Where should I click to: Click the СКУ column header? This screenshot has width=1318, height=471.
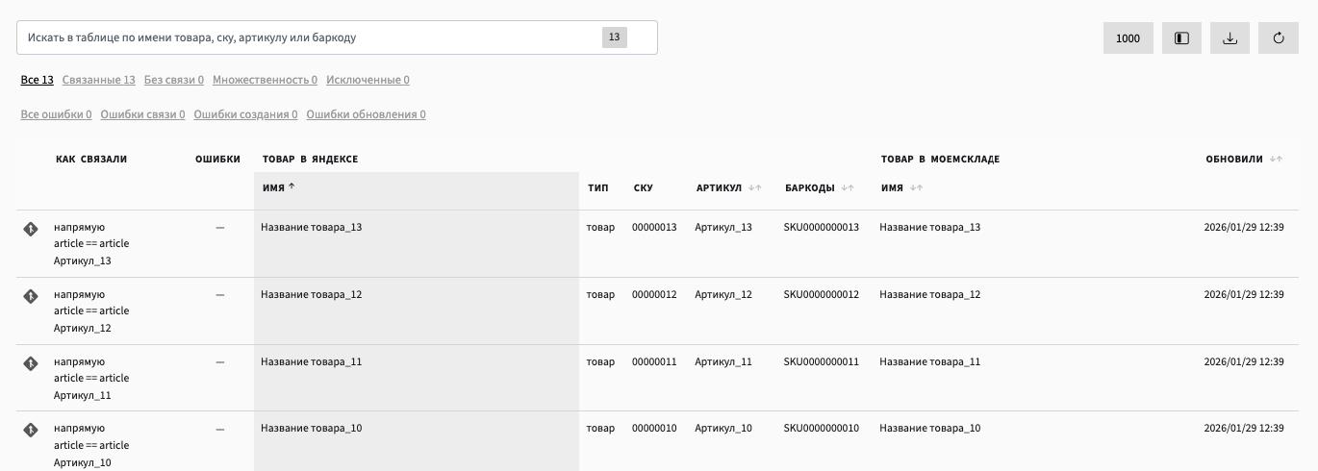tap(644, 187)
